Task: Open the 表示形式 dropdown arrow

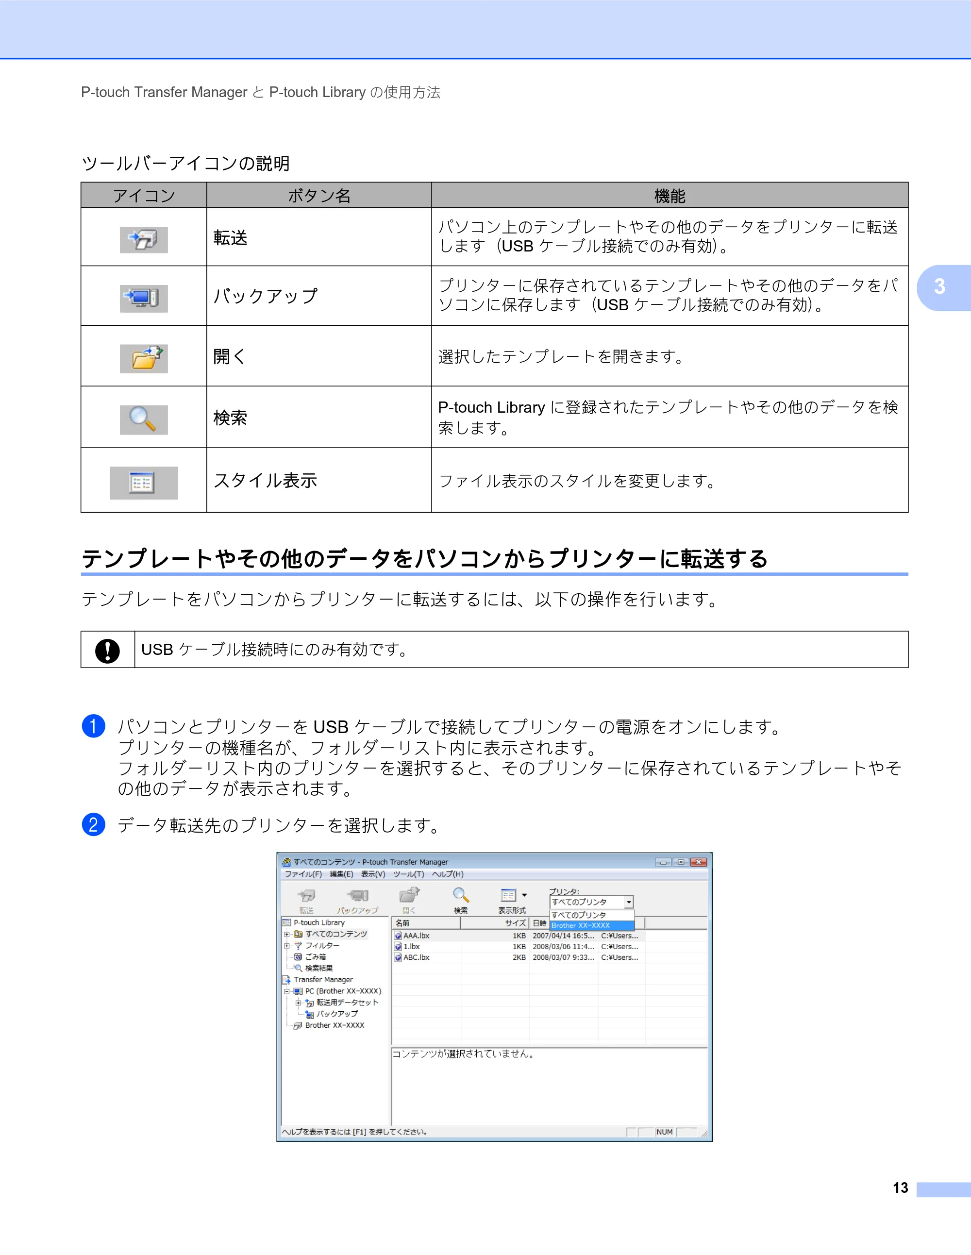Action: 524,895
